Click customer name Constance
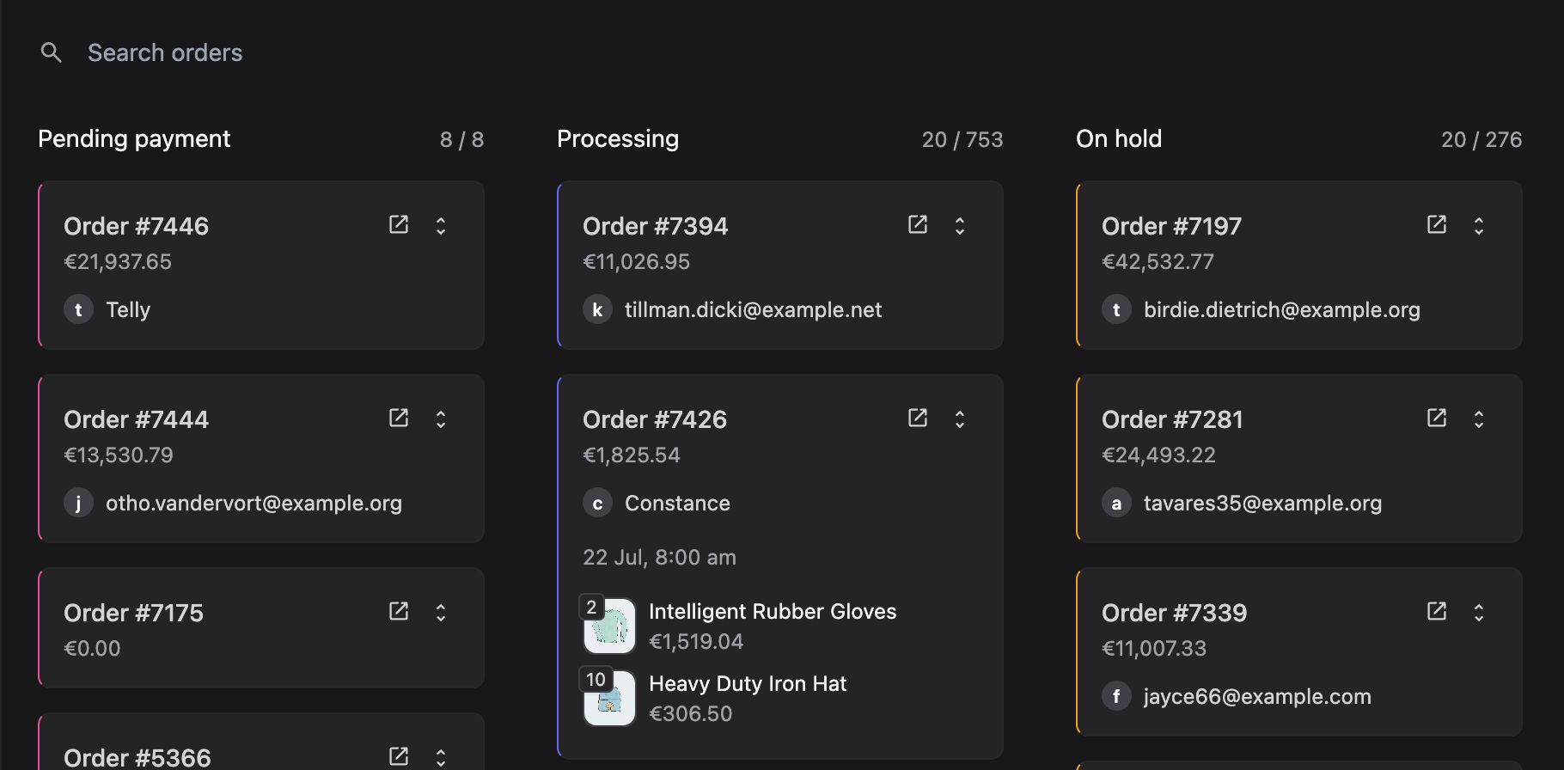The image size is (1564, 770). (x=677, y=504)
